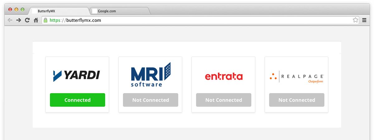Click Not Connected under Entrata
Image resolution: width=374 pixels, height=140 pixels.
(x=223, y=100)
